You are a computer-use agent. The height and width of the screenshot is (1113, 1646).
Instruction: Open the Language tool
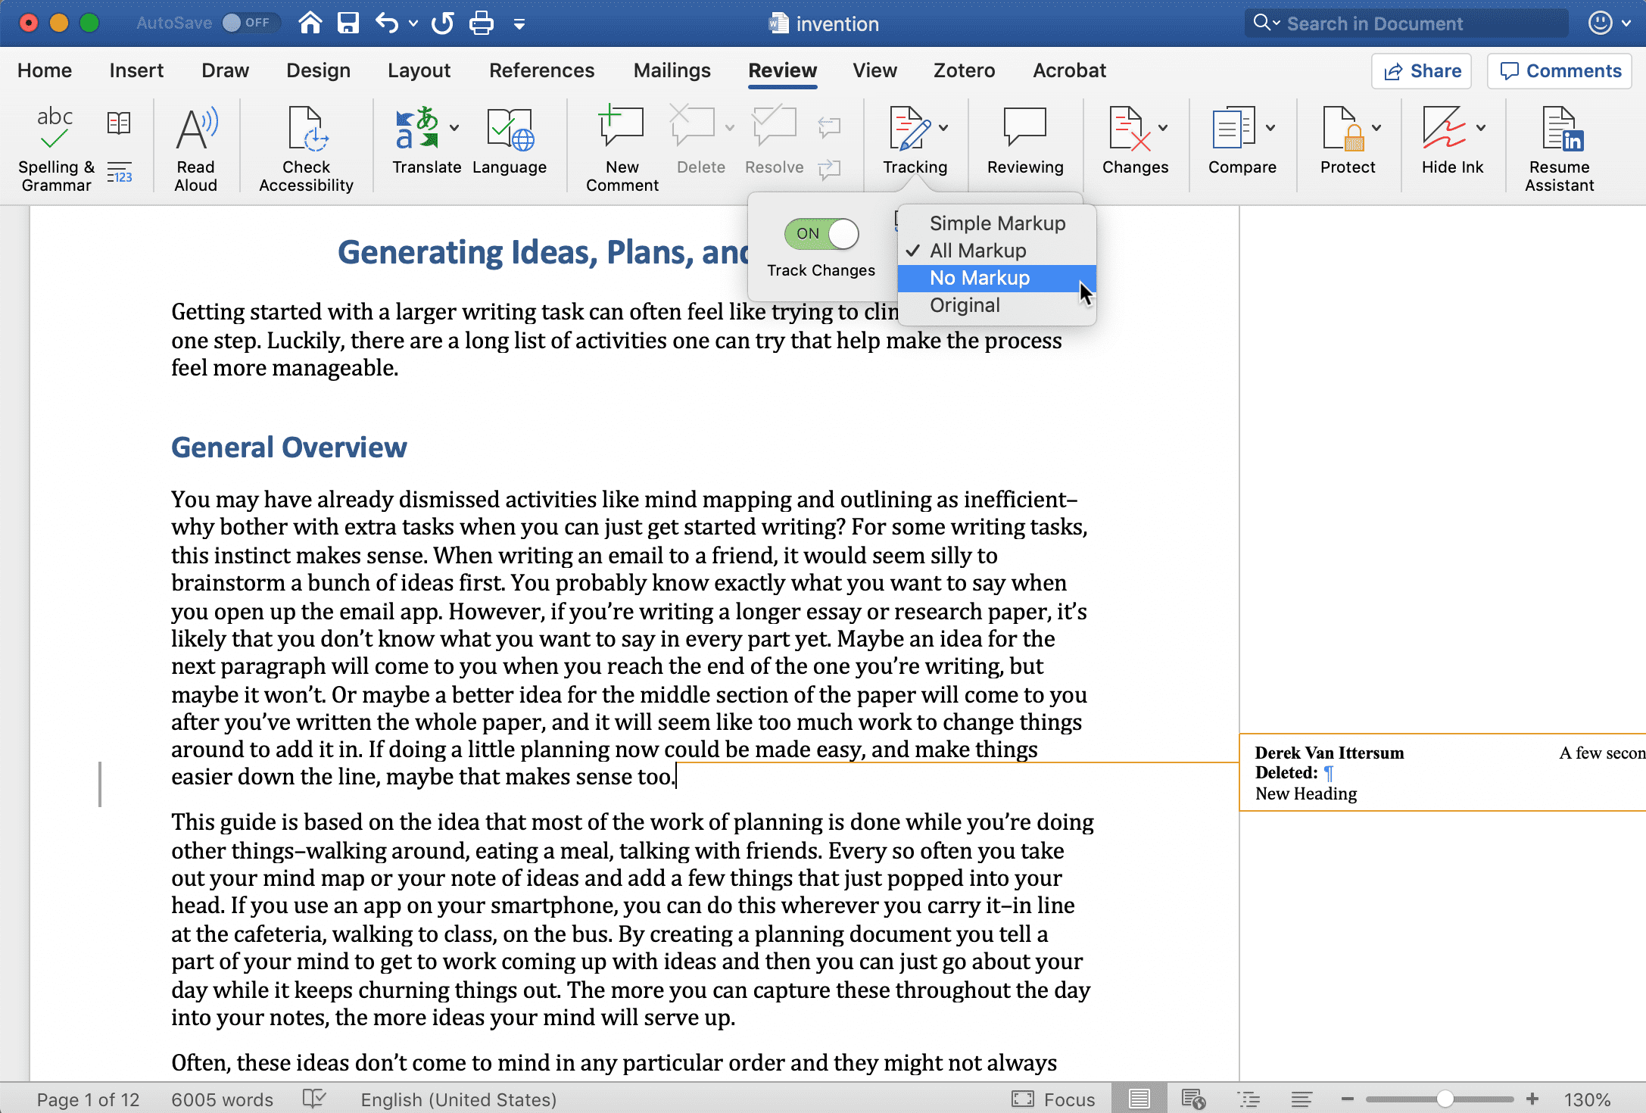click(x=510, y=141)
